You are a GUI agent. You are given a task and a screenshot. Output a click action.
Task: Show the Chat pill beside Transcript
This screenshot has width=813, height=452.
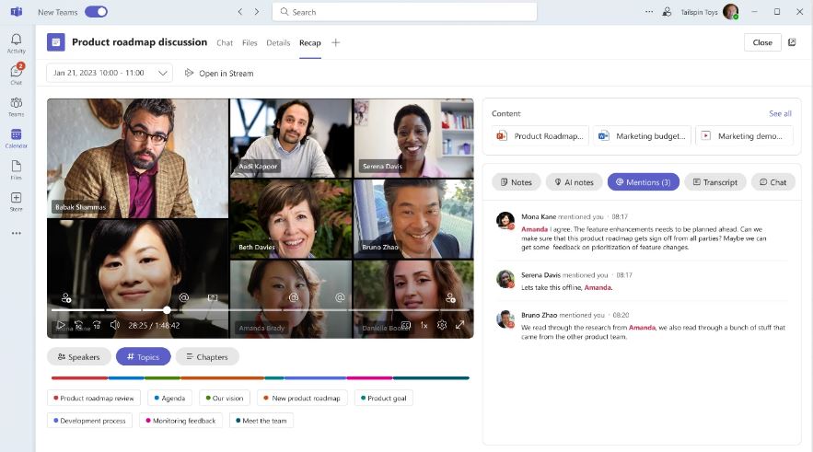pos(772,182)
